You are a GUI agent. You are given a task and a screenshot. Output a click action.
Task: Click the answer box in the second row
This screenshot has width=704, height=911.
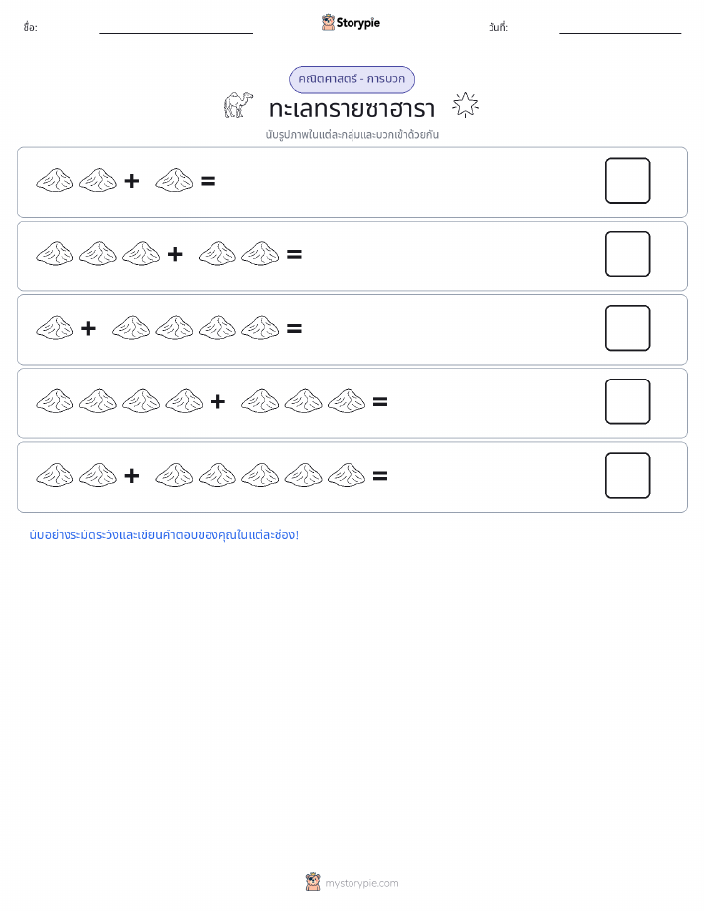[x=628, y=254]
